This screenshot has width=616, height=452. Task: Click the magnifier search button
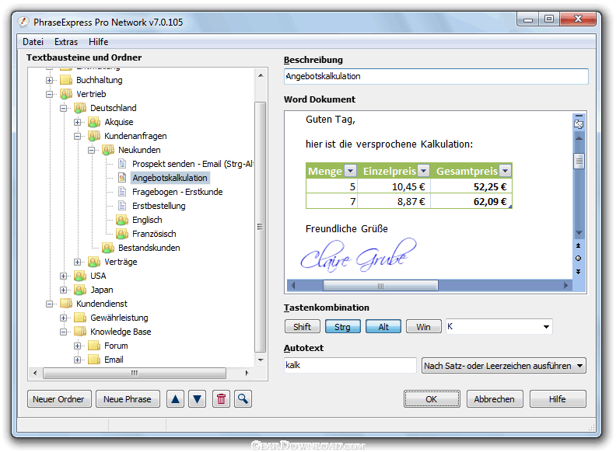243,399
